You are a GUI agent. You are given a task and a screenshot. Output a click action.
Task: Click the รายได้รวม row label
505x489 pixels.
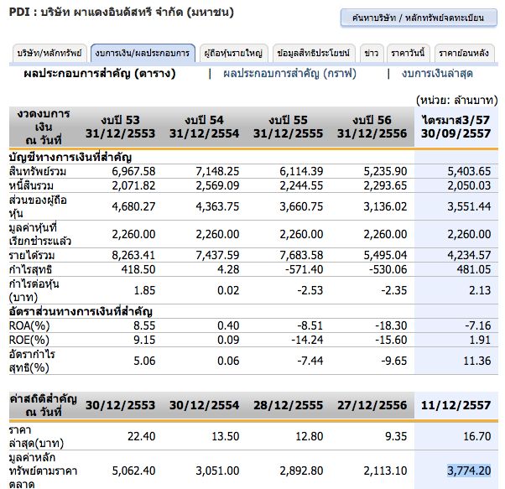coord(32,255)
